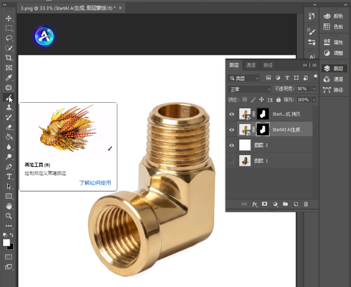The width and height of the screenshot is (351, 287).
Task: Select the Rectangular Marquee tool
Action: [9, 28]
